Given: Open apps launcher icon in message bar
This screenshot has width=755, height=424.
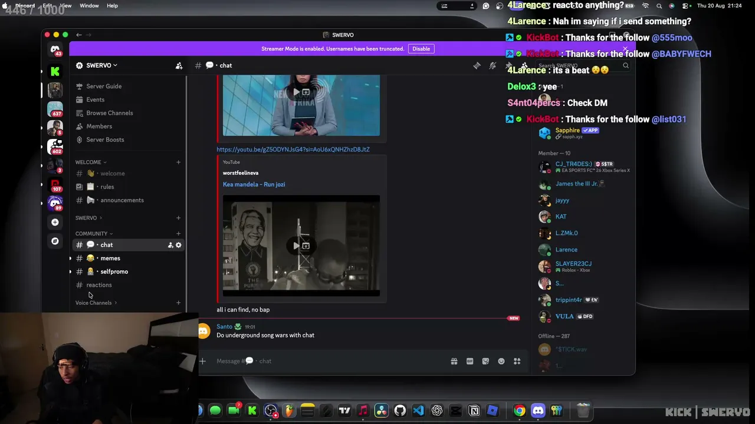Looking at the screenshot, I should pos(517,361).
